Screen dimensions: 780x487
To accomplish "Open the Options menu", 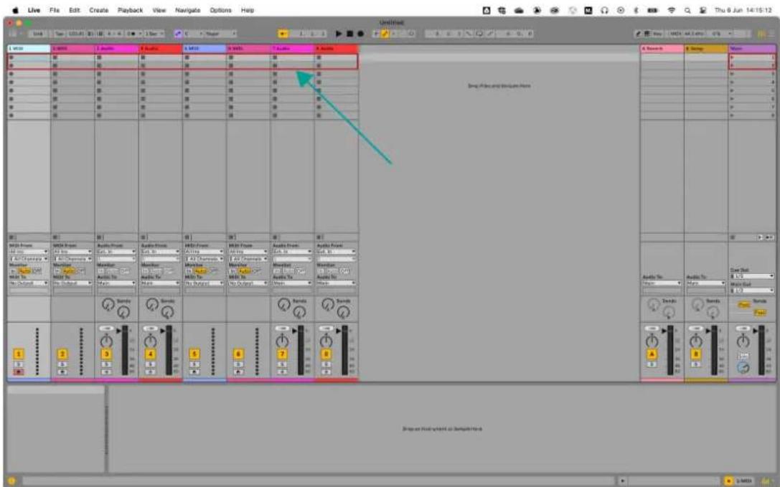I will pyautogui.click(x=220, y=10).
